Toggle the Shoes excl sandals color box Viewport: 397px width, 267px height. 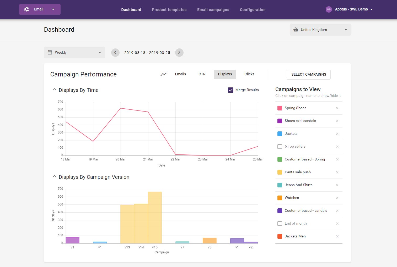[280, 121]
